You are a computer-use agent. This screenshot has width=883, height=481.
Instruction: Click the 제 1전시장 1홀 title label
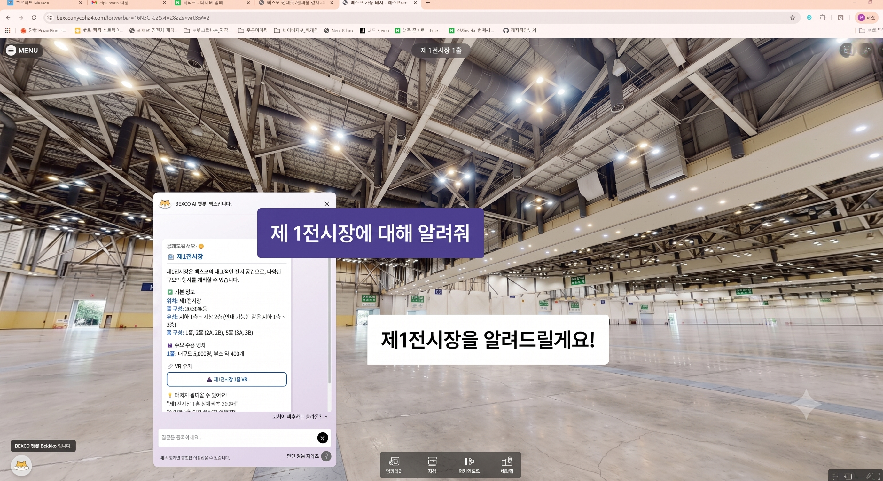tap(441, 51)
